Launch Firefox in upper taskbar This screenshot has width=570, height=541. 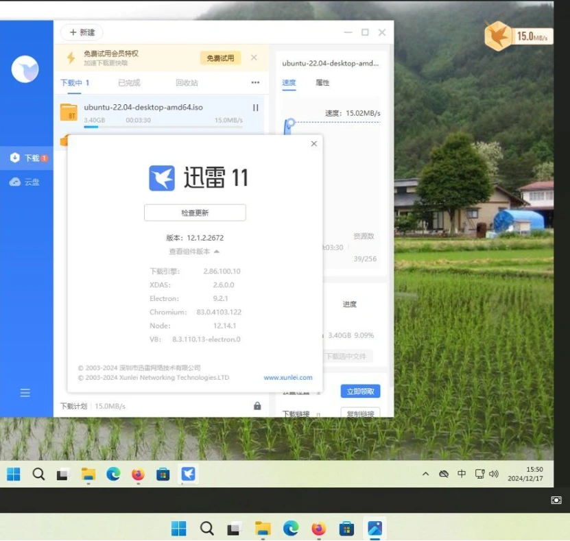[x=138, y=474]
